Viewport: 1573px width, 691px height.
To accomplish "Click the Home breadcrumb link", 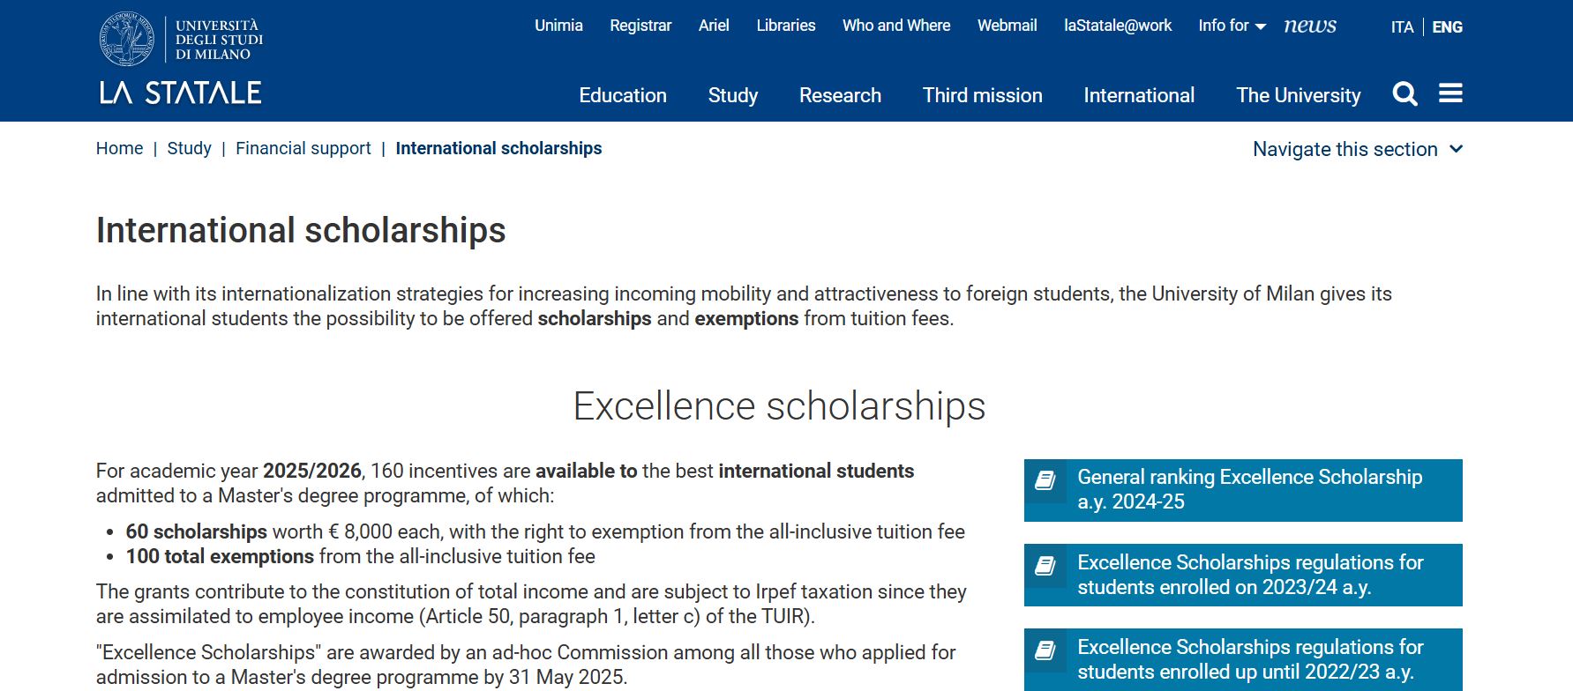I will pos(119,148).
